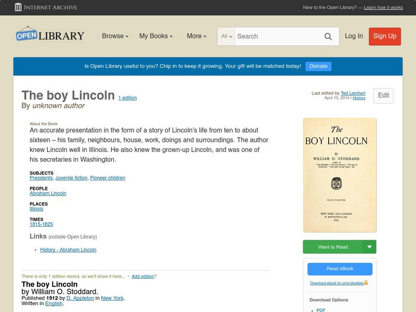Click the Log In link
This screenshot has height=312, width=416.
[354, 36]
